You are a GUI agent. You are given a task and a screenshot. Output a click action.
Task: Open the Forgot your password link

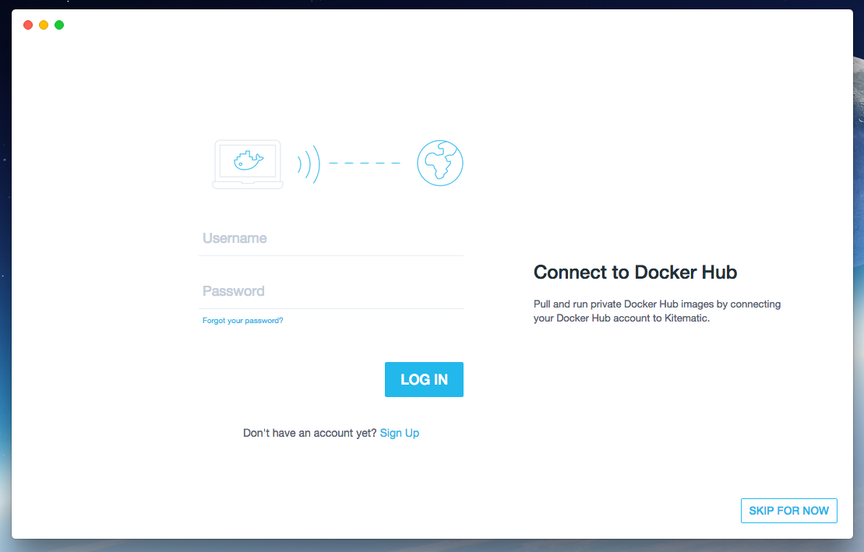pos(242,321)
